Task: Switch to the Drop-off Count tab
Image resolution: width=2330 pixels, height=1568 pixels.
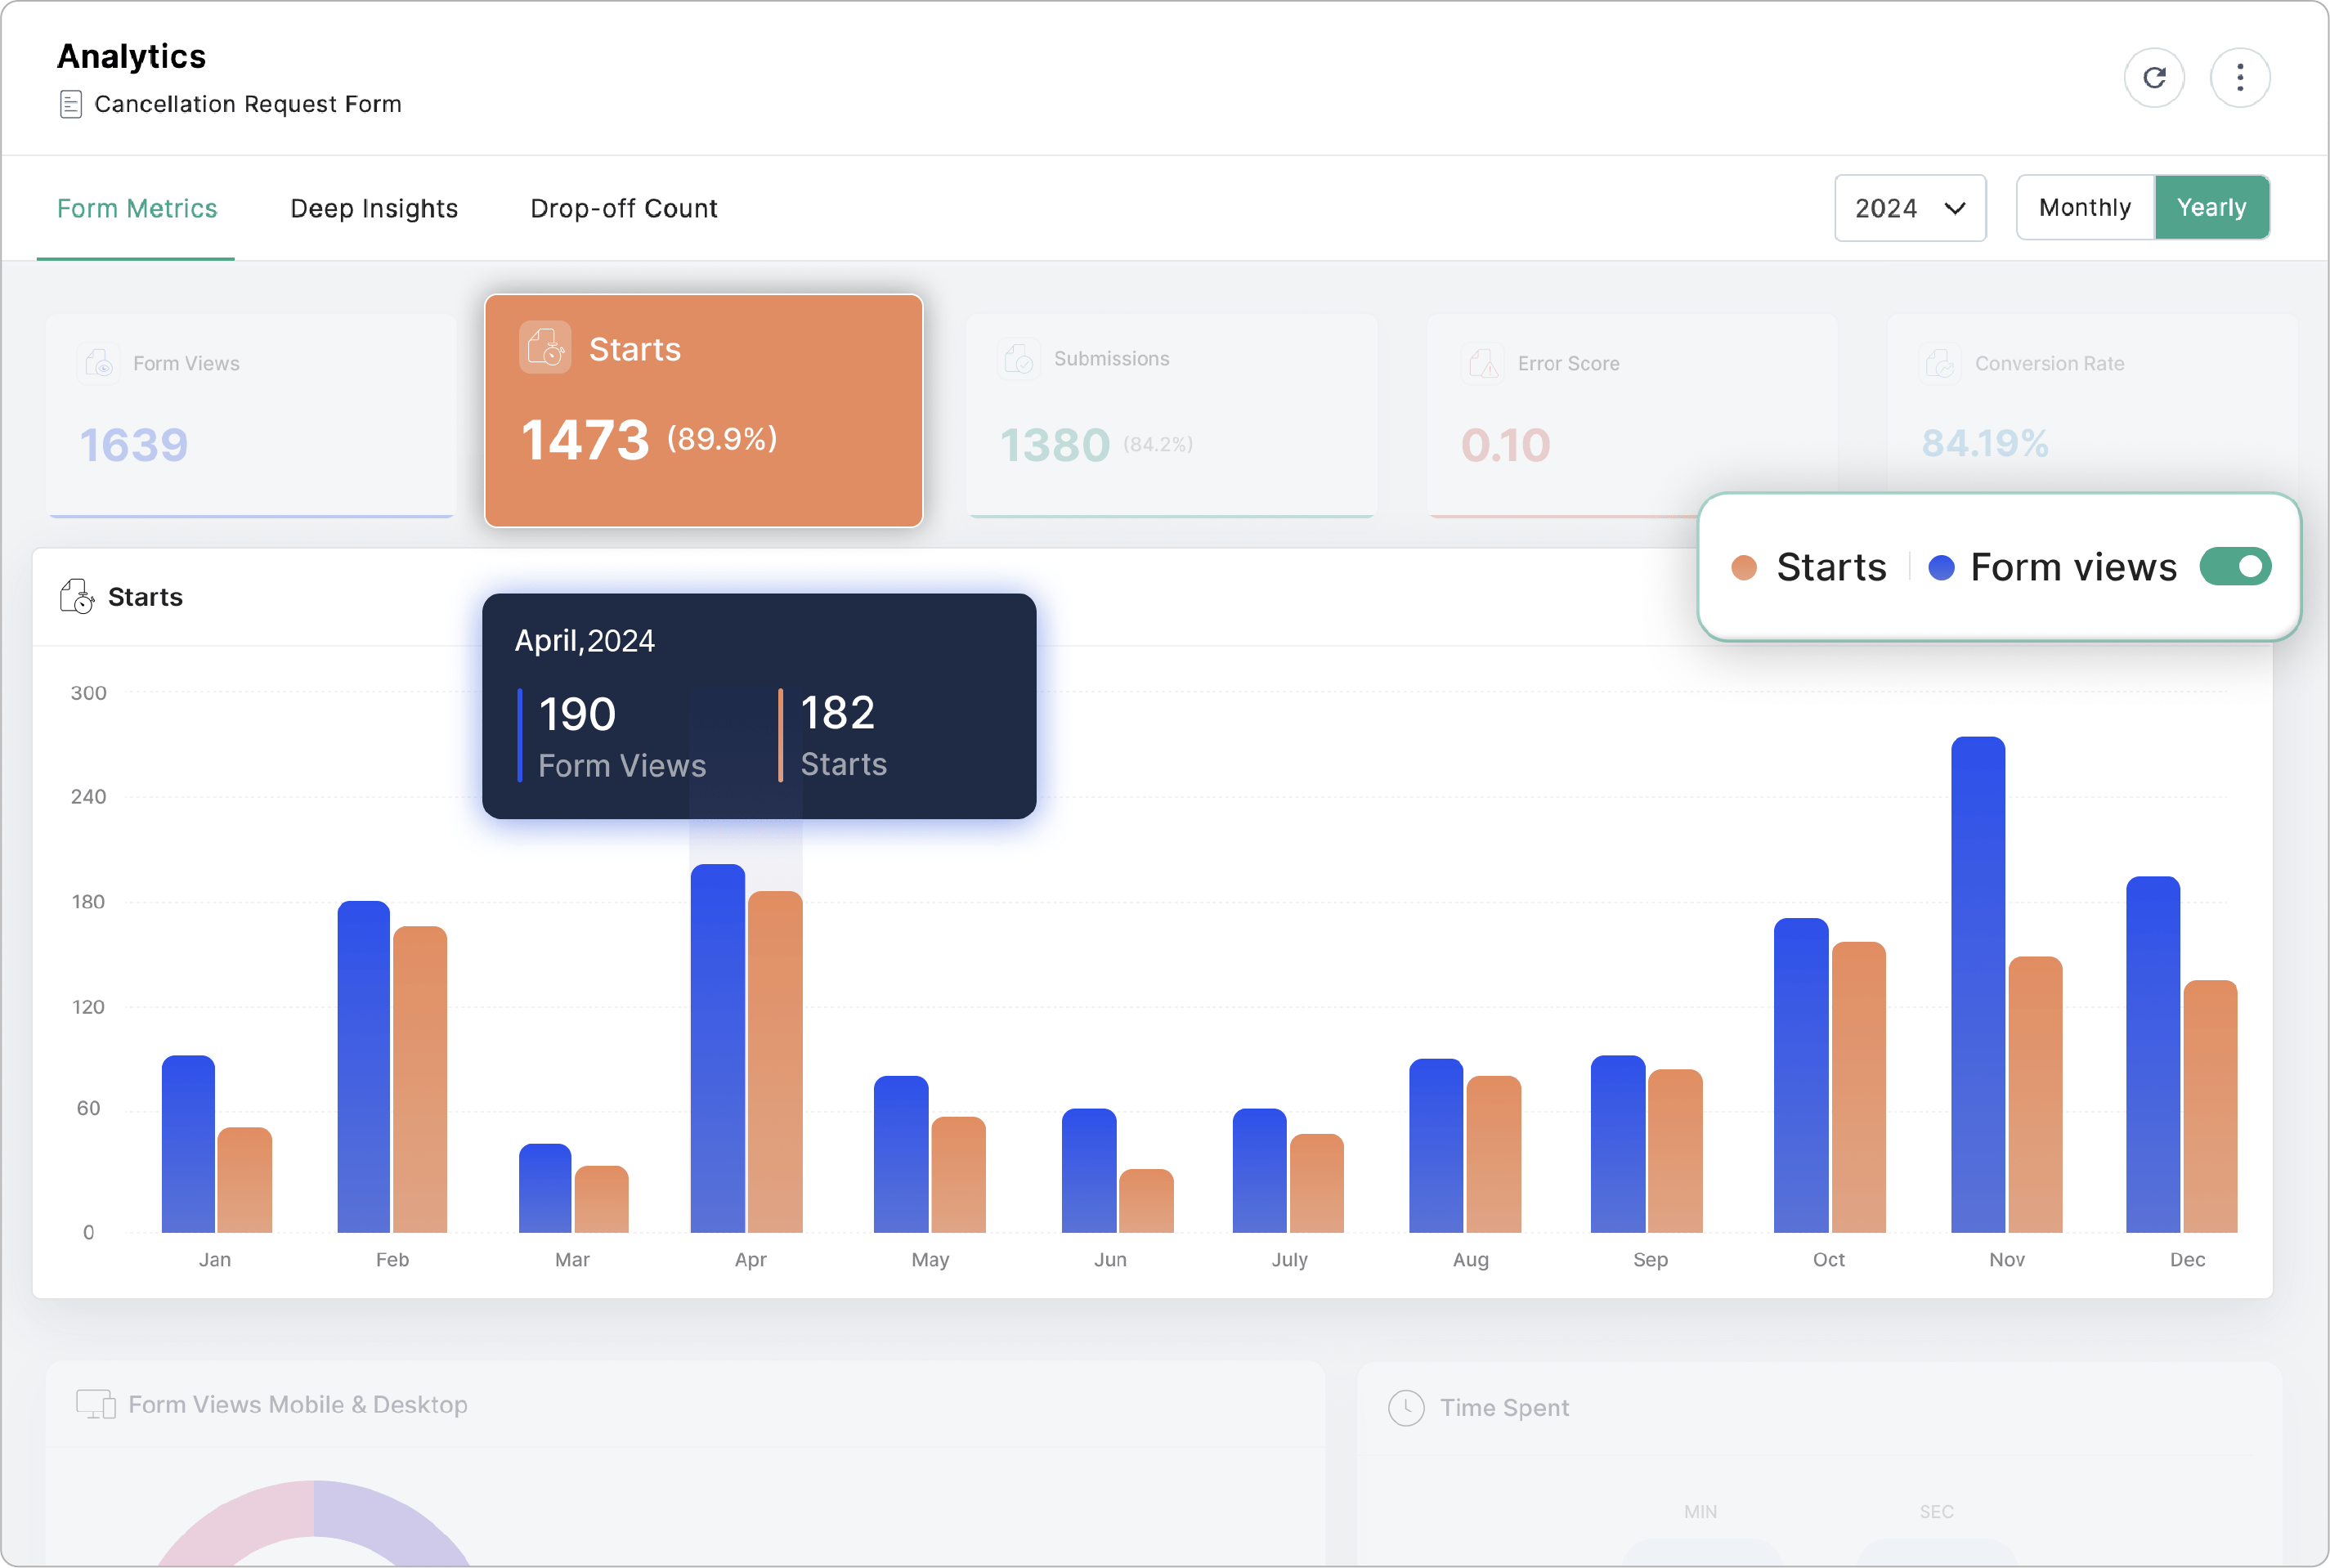Action: (623, 208)
